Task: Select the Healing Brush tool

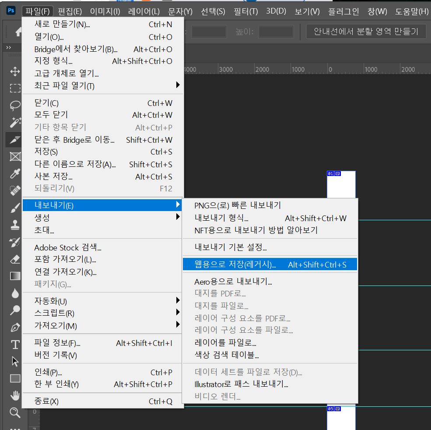Action: click(14, 190)
